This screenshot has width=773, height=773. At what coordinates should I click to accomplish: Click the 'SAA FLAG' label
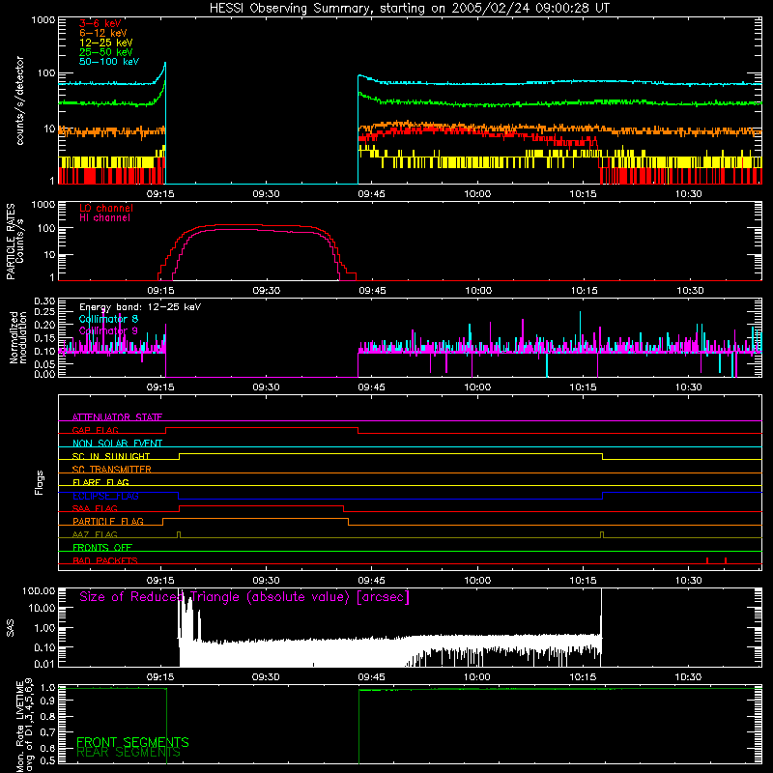(x=95, y=508)
